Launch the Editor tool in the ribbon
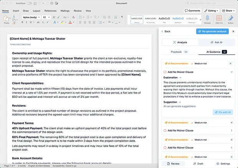The width and height of the screenshot is (238, 168). 230,19
